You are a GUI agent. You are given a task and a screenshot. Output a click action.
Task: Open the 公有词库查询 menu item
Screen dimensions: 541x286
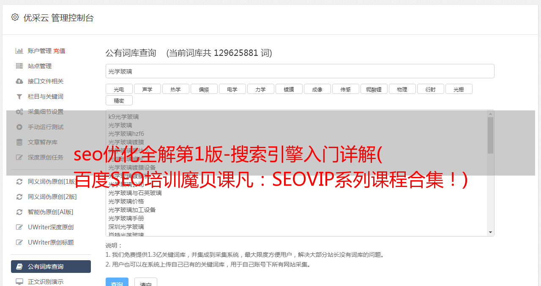(51, 267)
